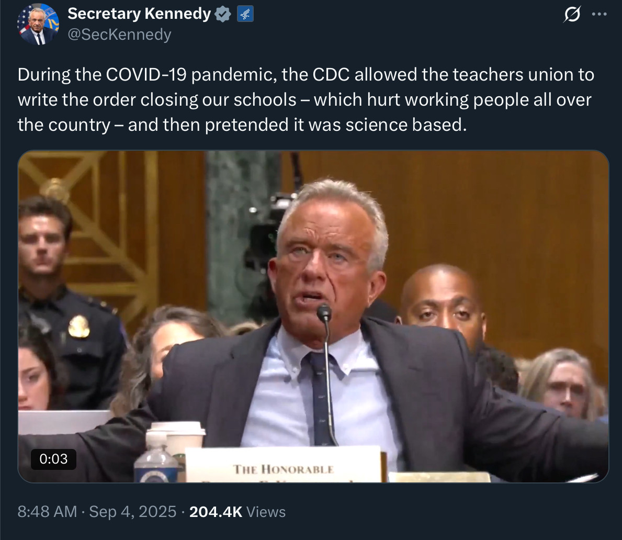The image size is (622, 540).
Task: Click the Sep 4, 2025 date
Action: (133, 511)
